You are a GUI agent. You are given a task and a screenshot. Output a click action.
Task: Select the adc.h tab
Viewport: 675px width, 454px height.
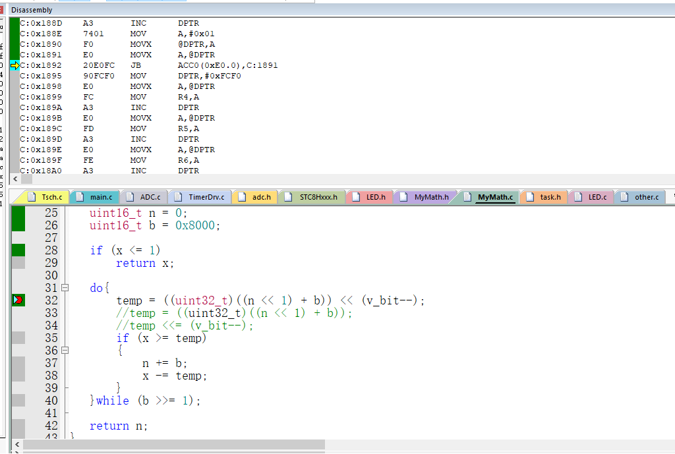pos(255,197)
